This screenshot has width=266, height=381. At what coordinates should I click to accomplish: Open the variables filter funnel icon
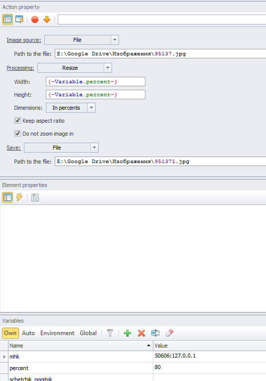click(x=110, y=333)
